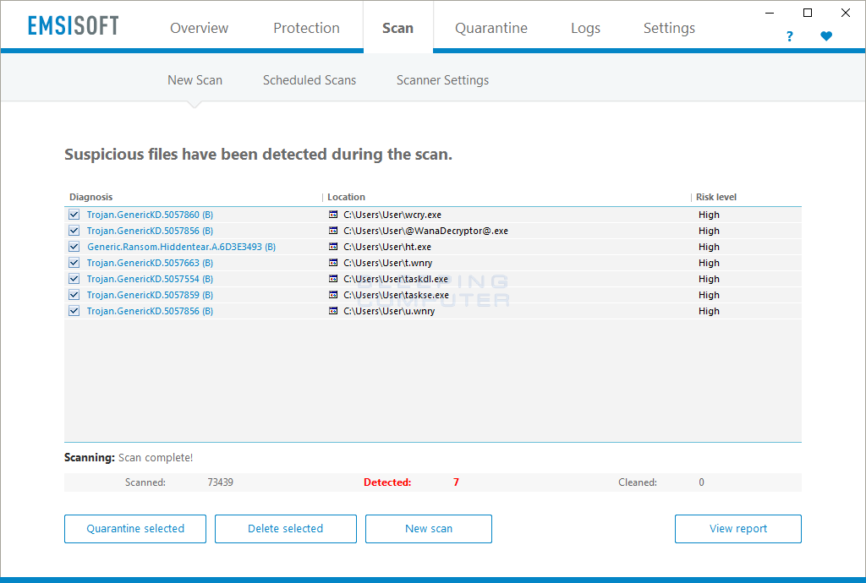Close the Emsisoft window
The height and width of the screenshot is (583, 866).
[846, 13]
